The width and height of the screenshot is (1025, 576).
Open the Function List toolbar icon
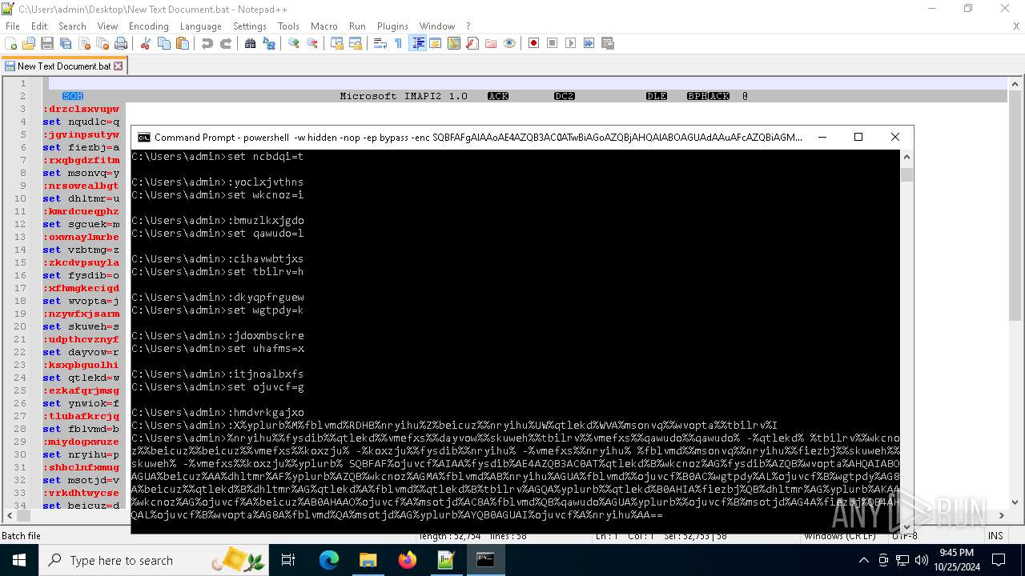pos(472,43)
